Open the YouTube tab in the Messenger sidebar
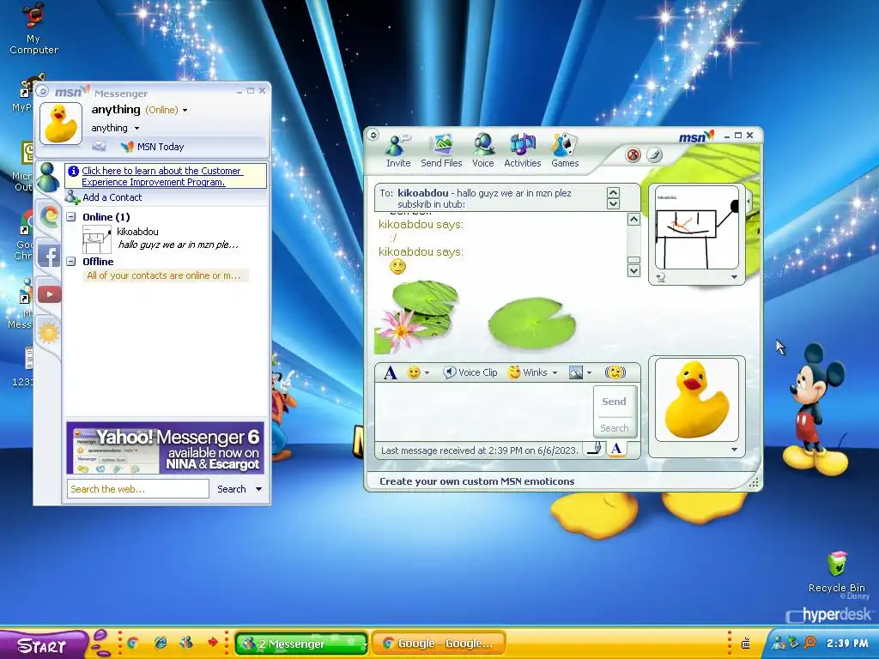Screen dimensions: 879x659 pos(49,294)
